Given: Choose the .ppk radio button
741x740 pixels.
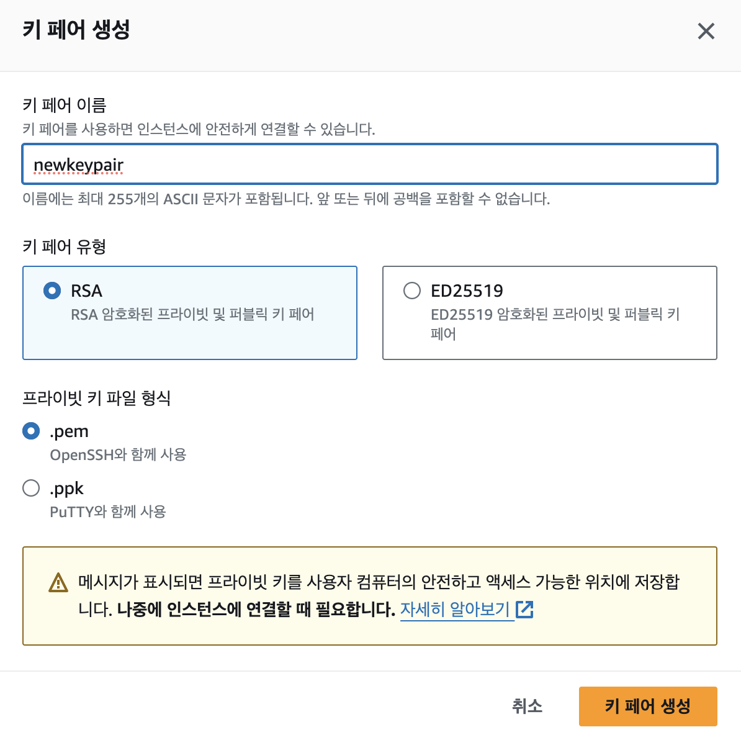Looking at the screenshot, I should tap(31, 487).
